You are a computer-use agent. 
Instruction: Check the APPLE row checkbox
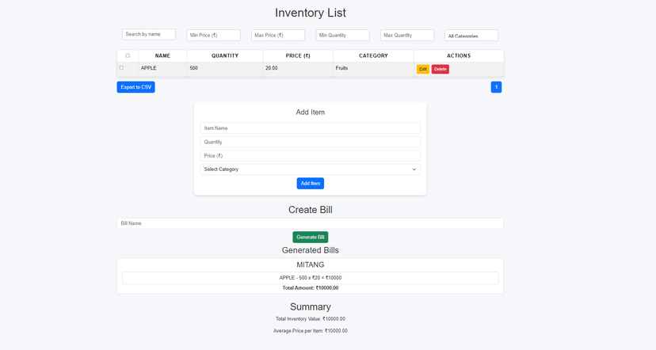click(121, 68)
